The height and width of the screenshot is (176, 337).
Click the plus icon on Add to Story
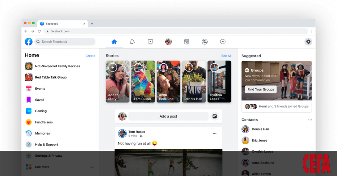(x=113, y=67)
